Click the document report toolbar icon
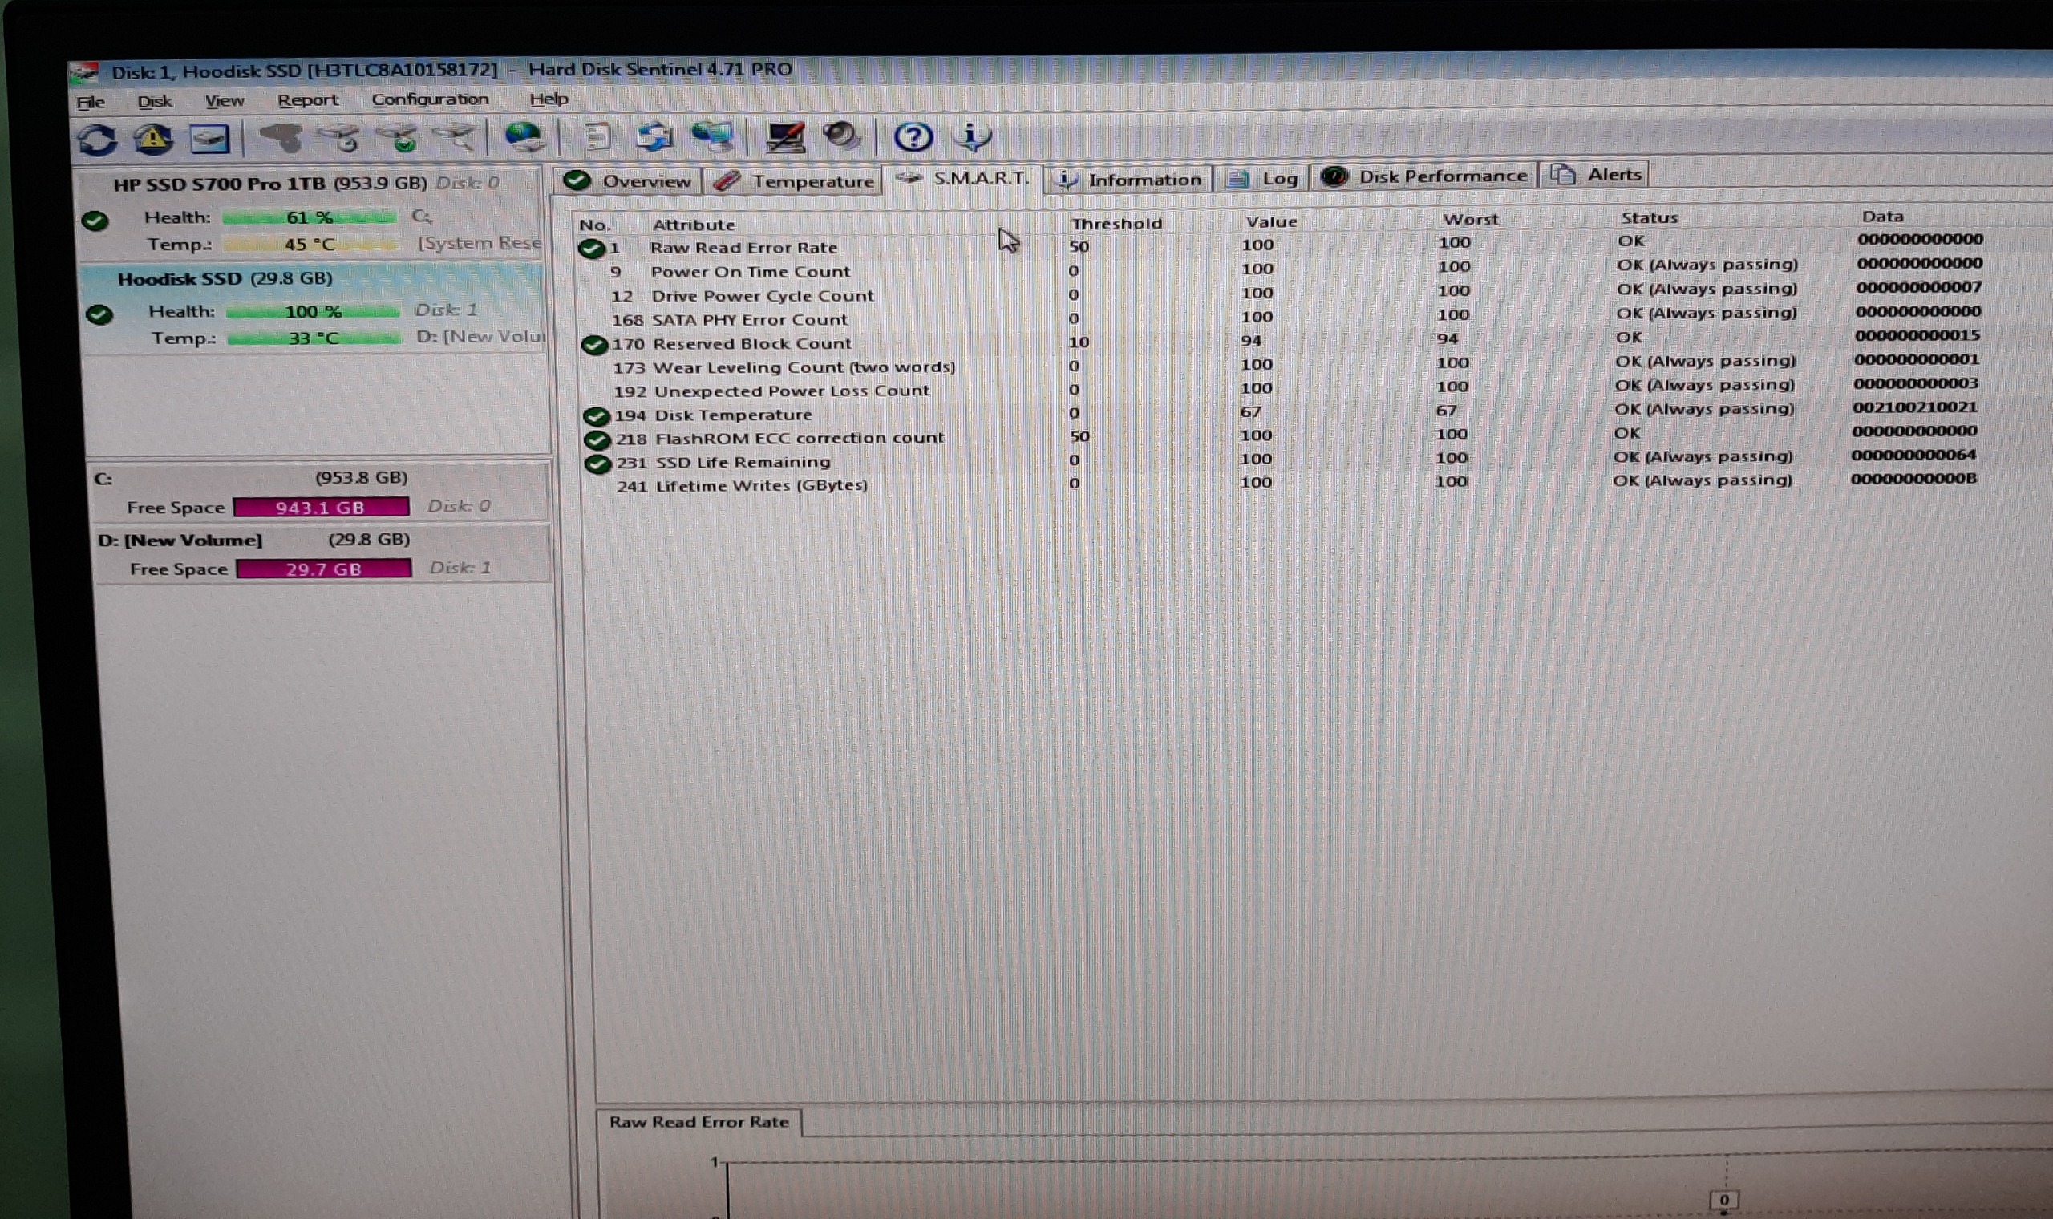The height and width of the screenshot is (1219, 2053). (x=597, y=137)
